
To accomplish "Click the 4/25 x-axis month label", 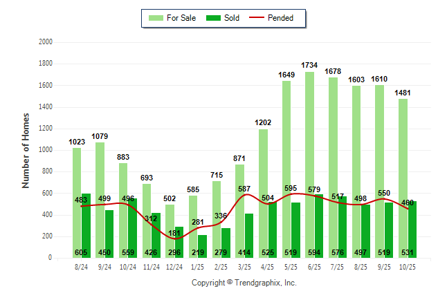I will click(268, 266).
